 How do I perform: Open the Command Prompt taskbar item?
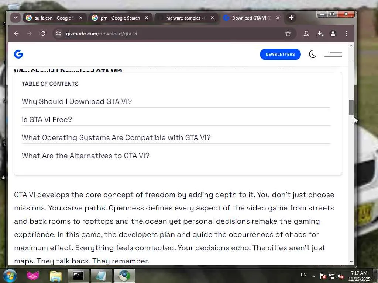coord(78,276)
